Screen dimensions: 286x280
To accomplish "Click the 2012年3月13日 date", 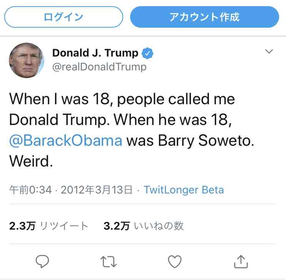I will [x=97, y=190].
